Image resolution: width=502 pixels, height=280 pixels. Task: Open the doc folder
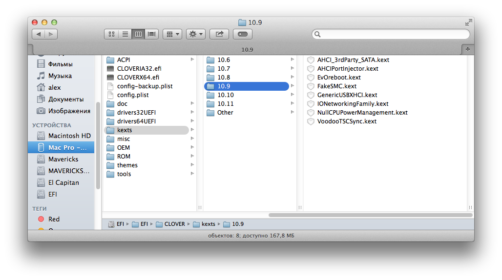point(122,103)
